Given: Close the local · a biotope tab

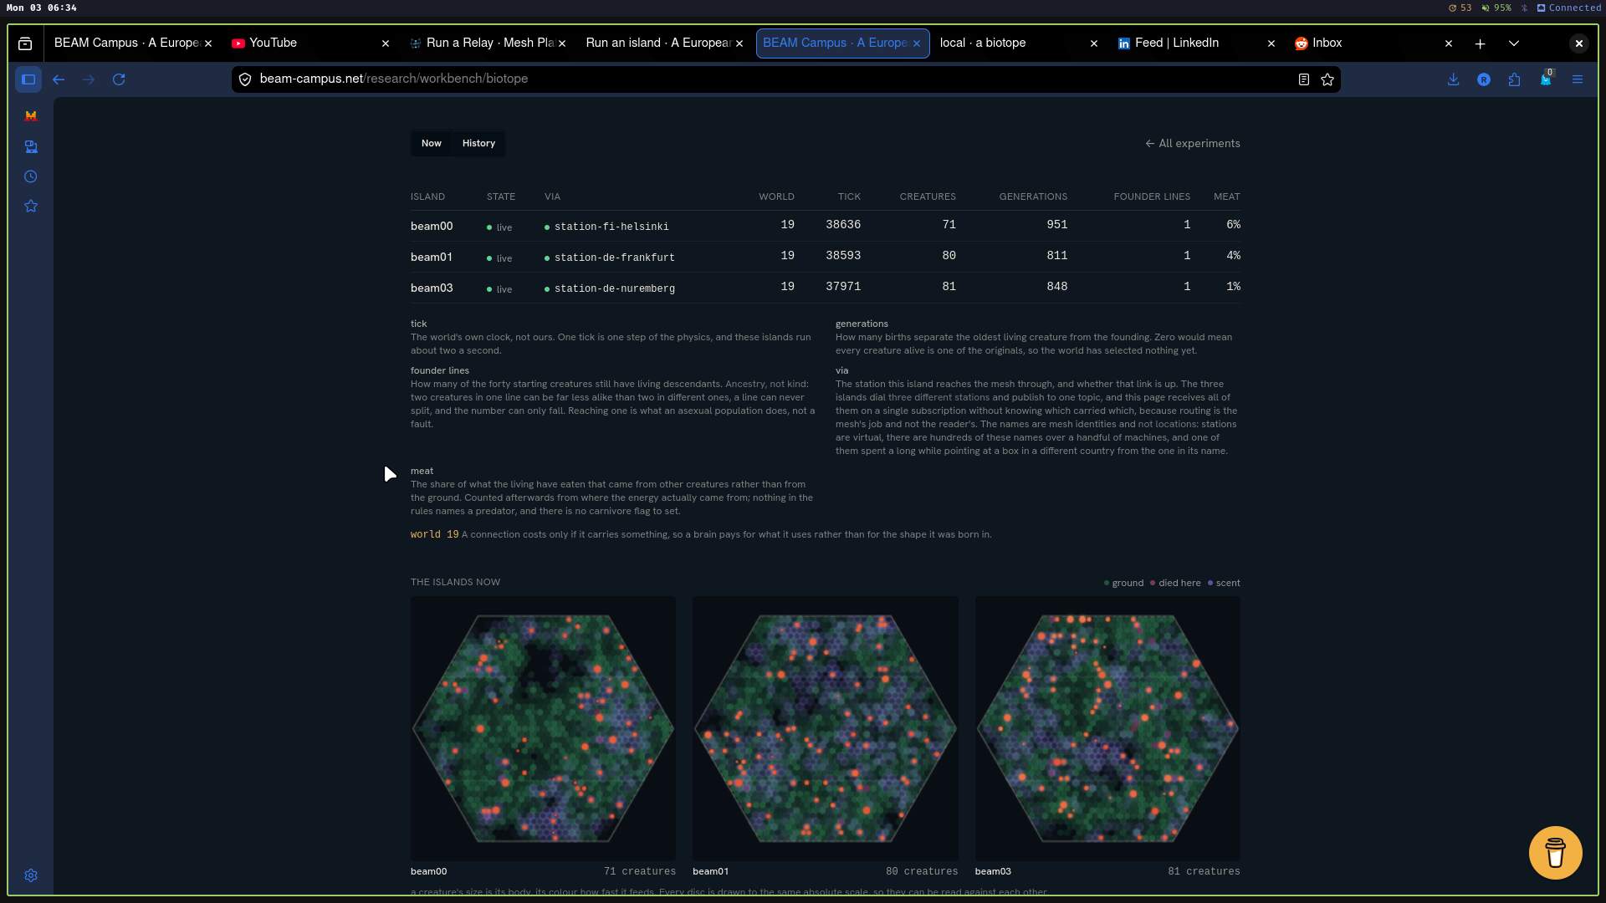Looking at the screenshot, I should pos(1094,43).
